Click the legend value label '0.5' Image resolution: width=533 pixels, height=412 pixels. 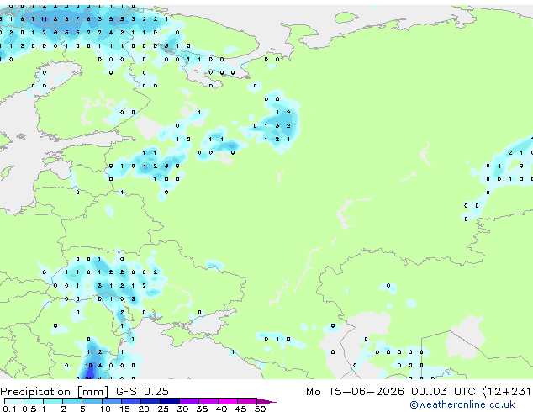point(29,409)
